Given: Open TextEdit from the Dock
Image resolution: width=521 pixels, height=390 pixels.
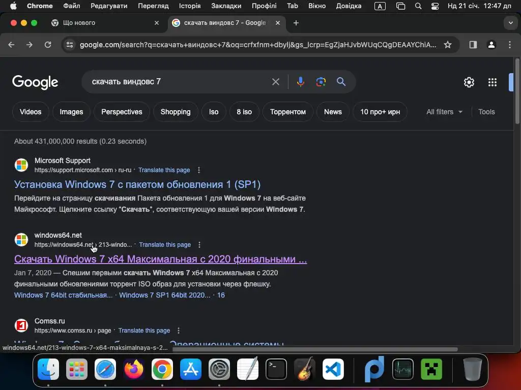Looking at the screenshot, I should (x=248, y=369).
